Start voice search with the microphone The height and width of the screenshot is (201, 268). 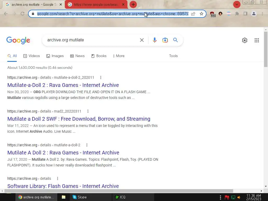155,40
